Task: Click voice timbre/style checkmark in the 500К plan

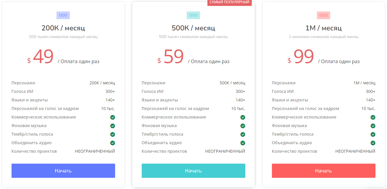Action: 243,134
